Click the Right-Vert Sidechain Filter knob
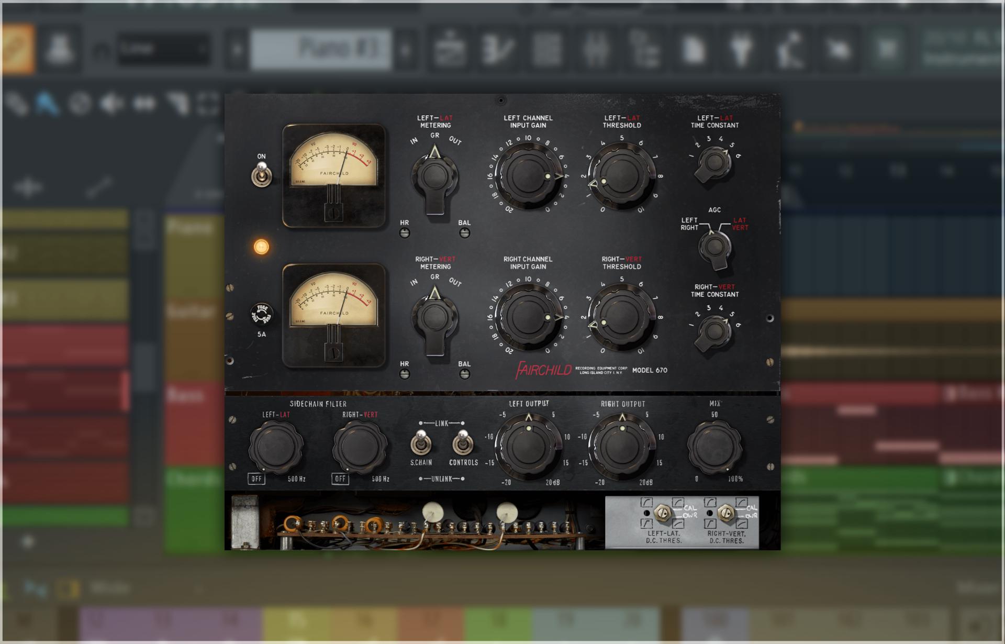The width and height of the screenshot is (1005, 644). 360,447
